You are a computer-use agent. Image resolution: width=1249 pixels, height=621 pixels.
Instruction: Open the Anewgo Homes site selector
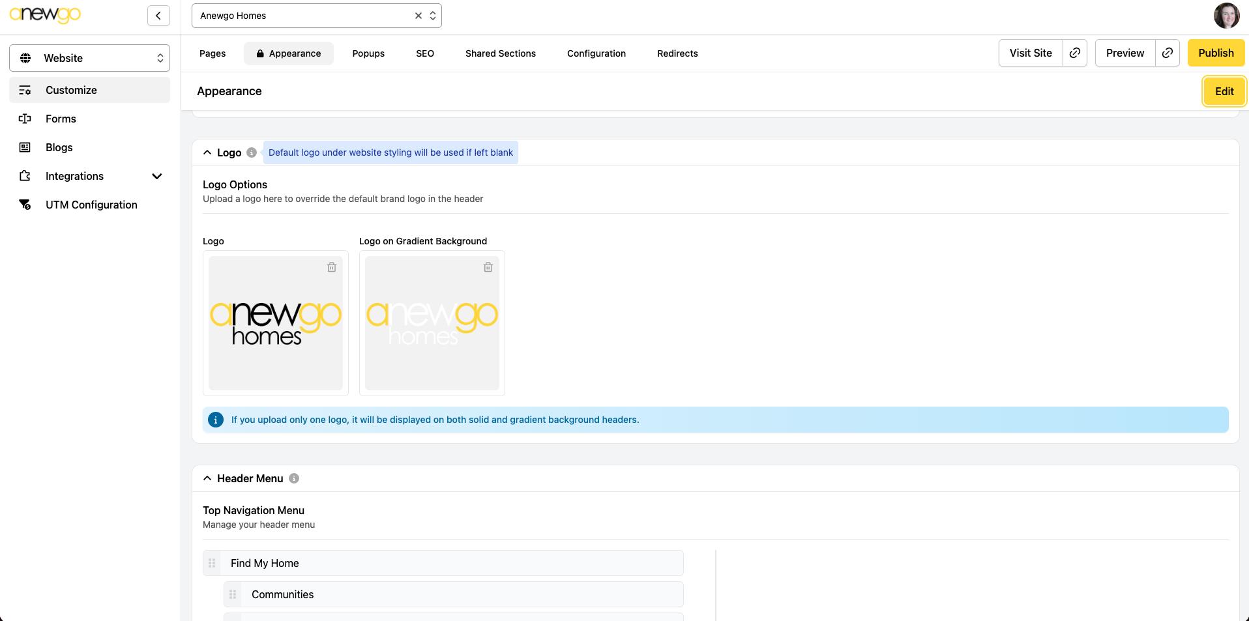click(x=433, y=16)
